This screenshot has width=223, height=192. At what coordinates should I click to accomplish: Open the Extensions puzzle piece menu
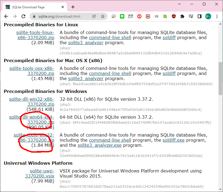[182, 16]
